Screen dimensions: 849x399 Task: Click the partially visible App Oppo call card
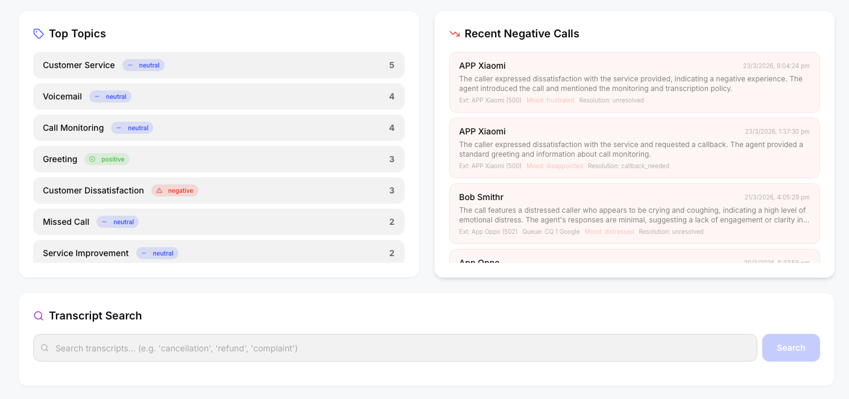(x=634, y=257)
